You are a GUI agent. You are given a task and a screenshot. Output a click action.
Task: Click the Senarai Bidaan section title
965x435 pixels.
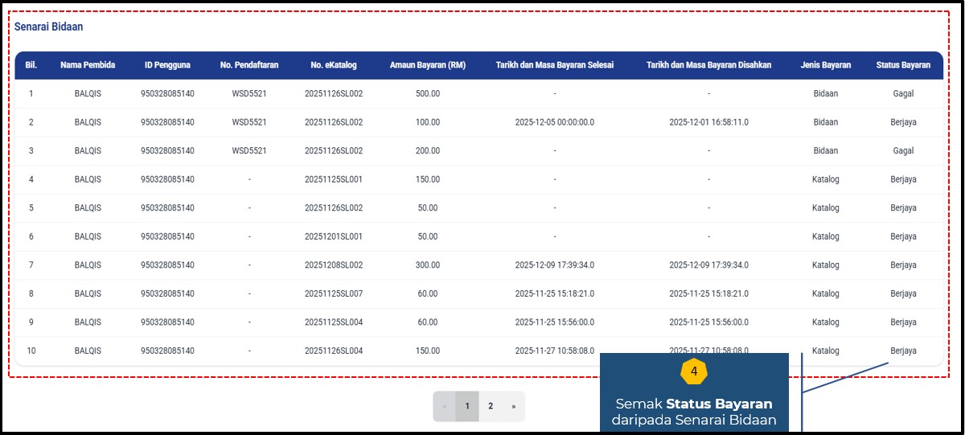[x=48, y=27]
